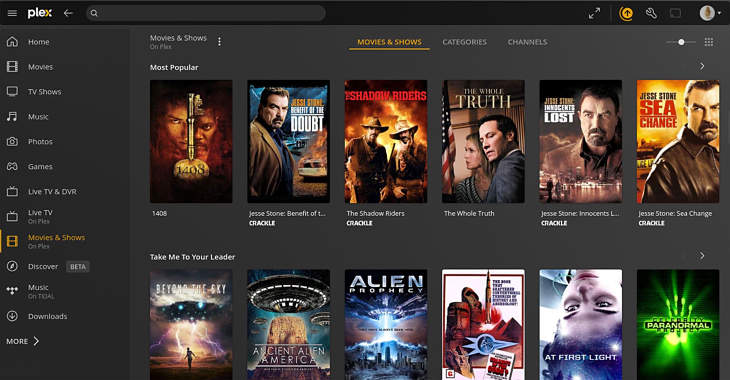The height and width of the screenshot is (380, 730).
Task: Click the Take Me To Your Leader heading
Action: (192, 257)
